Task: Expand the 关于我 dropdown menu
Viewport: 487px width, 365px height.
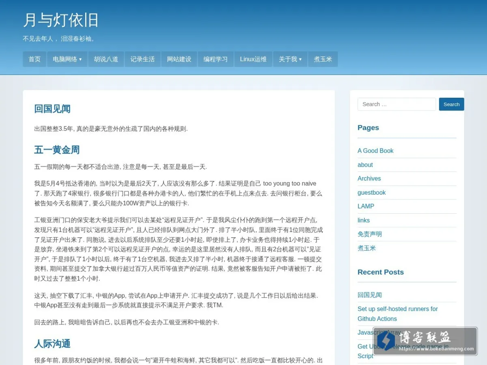Action: pyautogui.click(x=290, y=59)
